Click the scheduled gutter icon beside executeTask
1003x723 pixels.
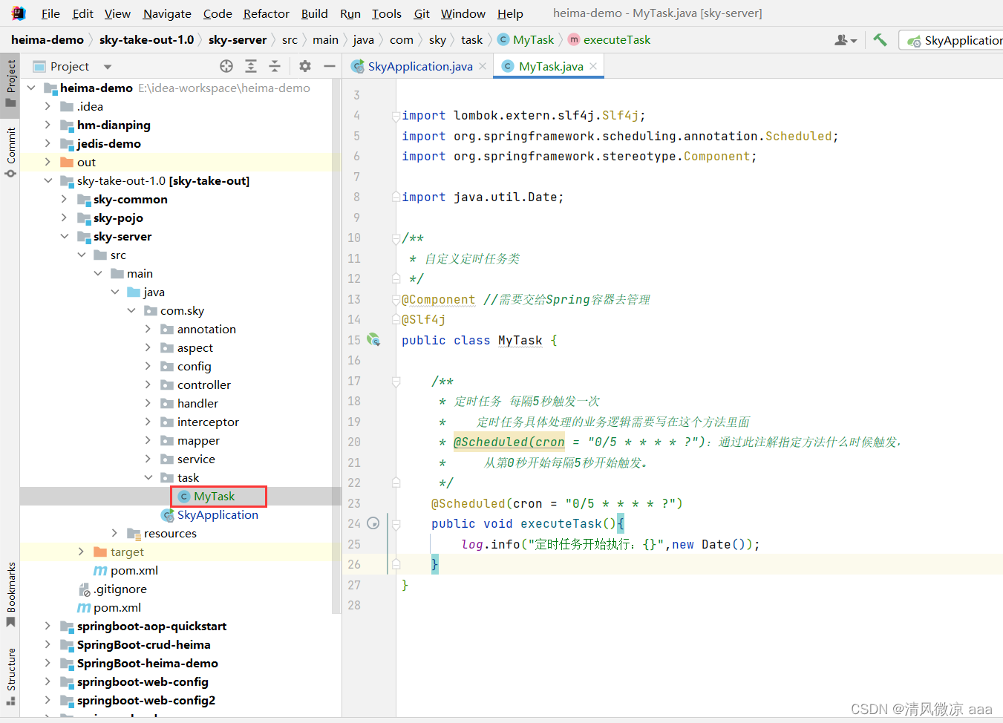pyautogui.click(x=373, y=523)
